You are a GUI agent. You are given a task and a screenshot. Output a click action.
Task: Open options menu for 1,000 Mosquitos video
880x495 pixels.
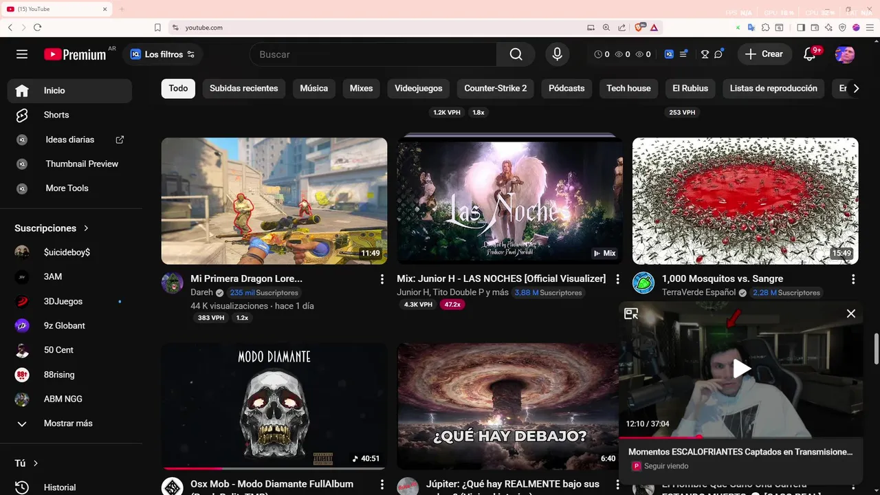coord(853,279)
